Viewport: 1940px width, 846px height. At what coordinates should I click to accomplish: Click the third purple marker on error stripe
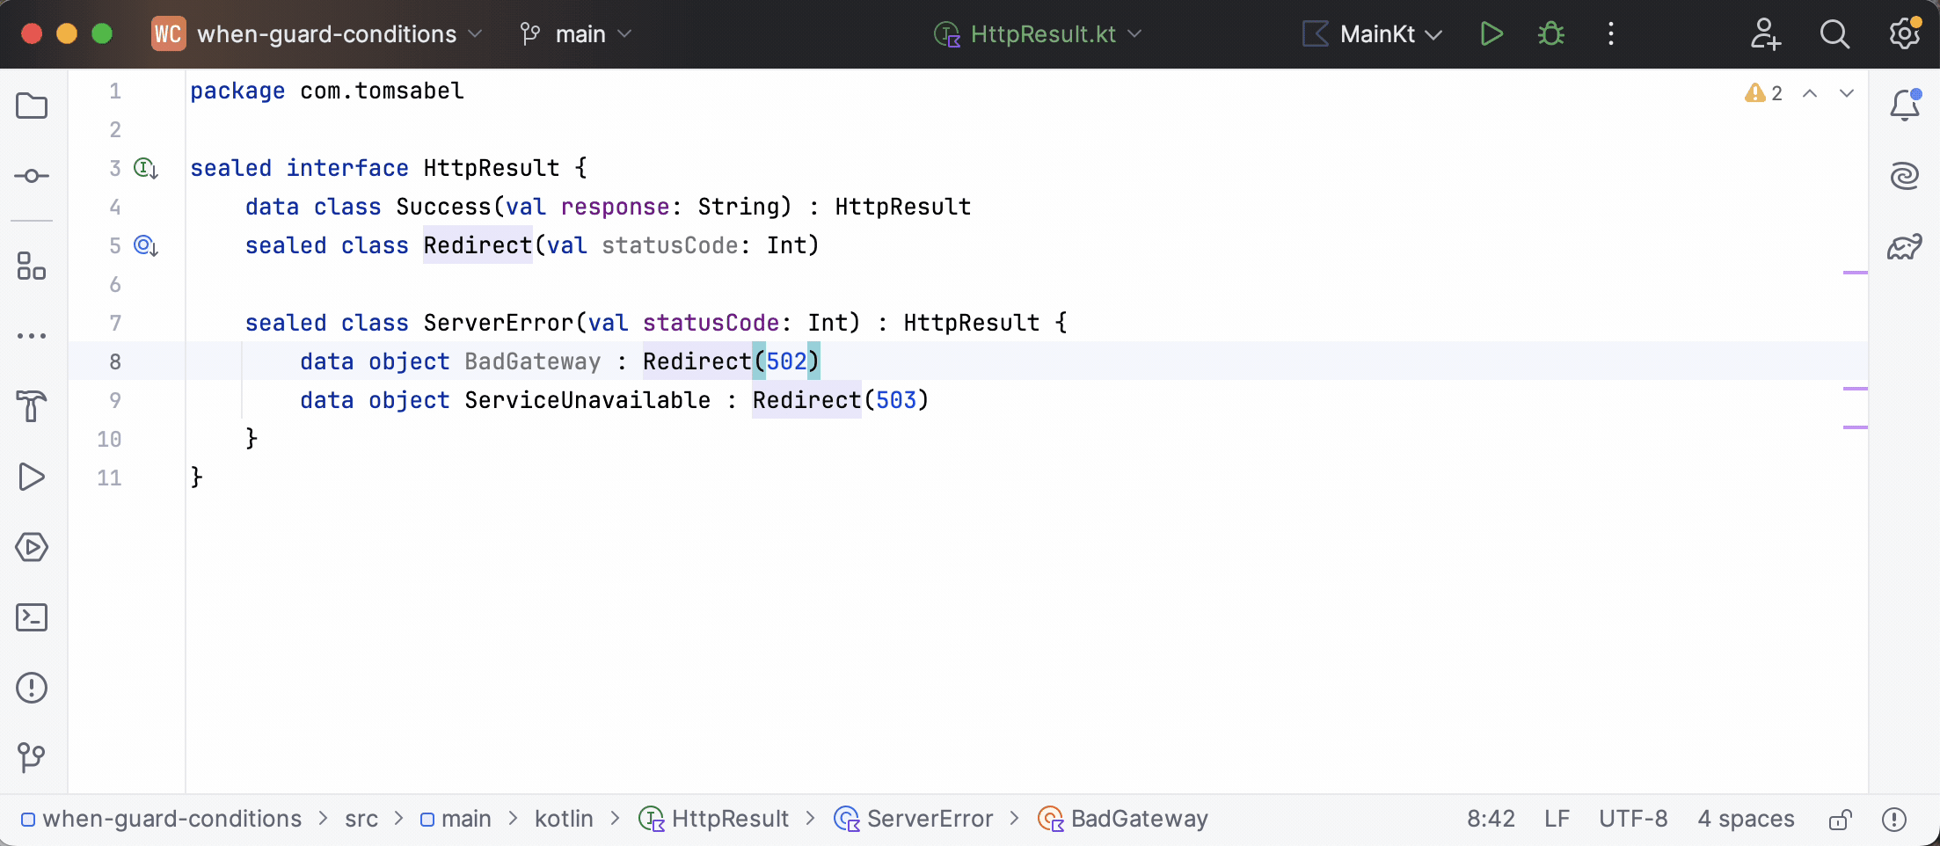1855,427
